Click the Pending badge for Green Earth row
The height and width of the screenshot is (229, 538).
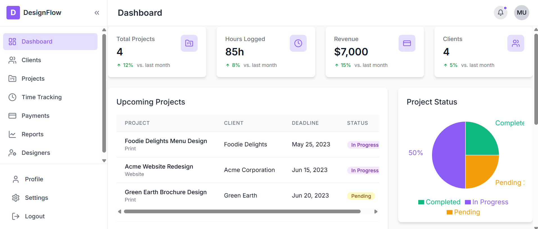[x=361, y=196]
